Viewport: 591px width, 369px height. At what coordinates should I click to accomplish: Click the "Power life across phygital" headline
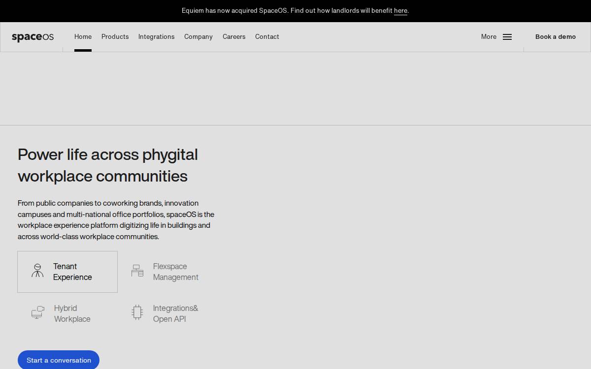(x=108, y=154)
